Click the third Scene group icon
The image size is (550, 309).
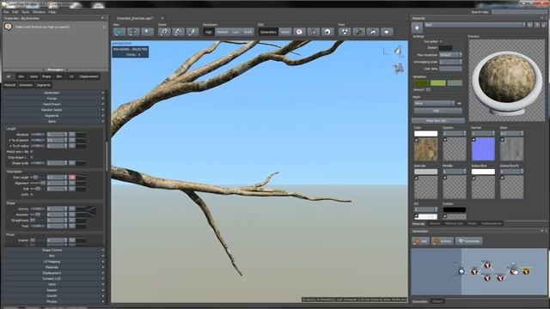pyautogui.click(x=192, y=32)
